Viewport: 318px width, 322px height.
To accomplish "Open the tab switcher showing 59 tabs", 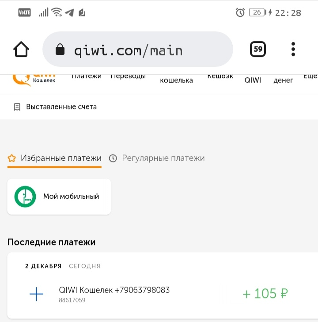I will tap(257, 49).
